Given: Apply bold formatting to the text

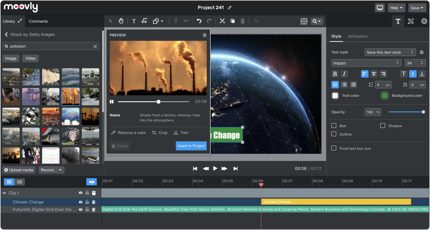Looking at the screenshot, I should point(334,74).
